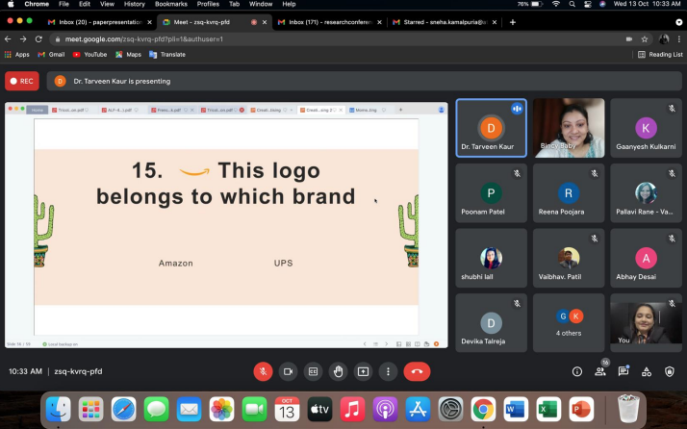Open Finder from the Dock

(59, 409)
